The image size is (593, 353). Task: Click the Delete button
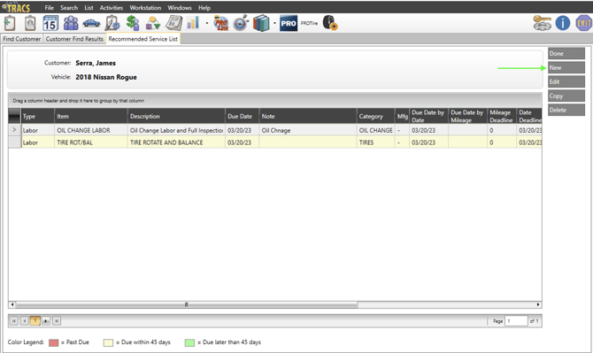[566, 110]
